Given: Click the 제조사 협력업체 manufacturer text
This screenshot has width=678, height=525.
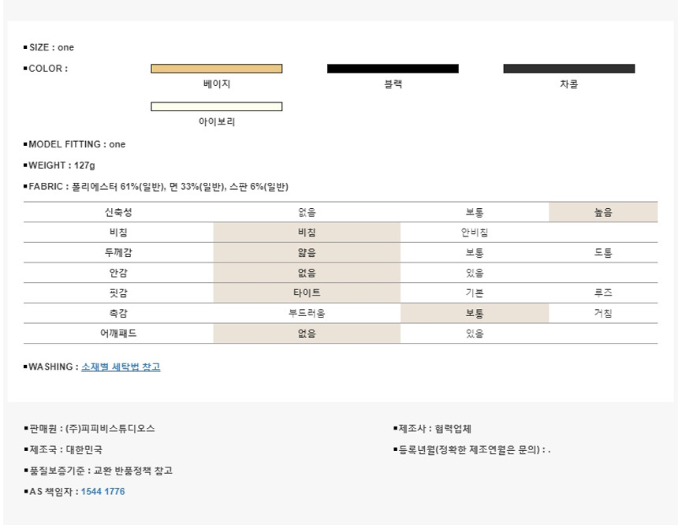Looking at the screenshot, I should [434, 428].
